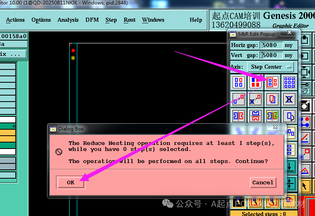Click the blue-red mirror across horizontal line icon
The height and width of the screenshot is (216, 315).
[x=255, y=116]
